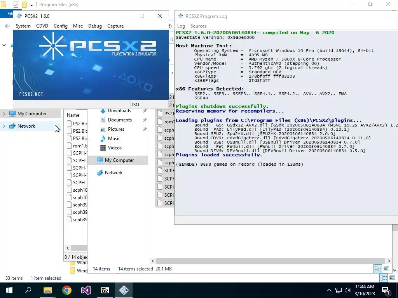This screenshot has width=398, height=298.
Task: Click the pin icon next to Documents
Action: point(145,120)
